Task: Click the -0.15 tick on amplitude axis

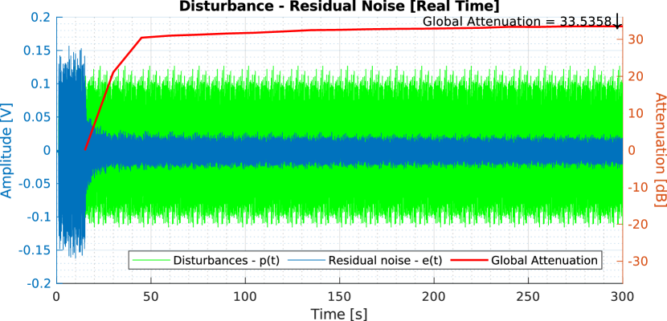Action: [35, 250]
